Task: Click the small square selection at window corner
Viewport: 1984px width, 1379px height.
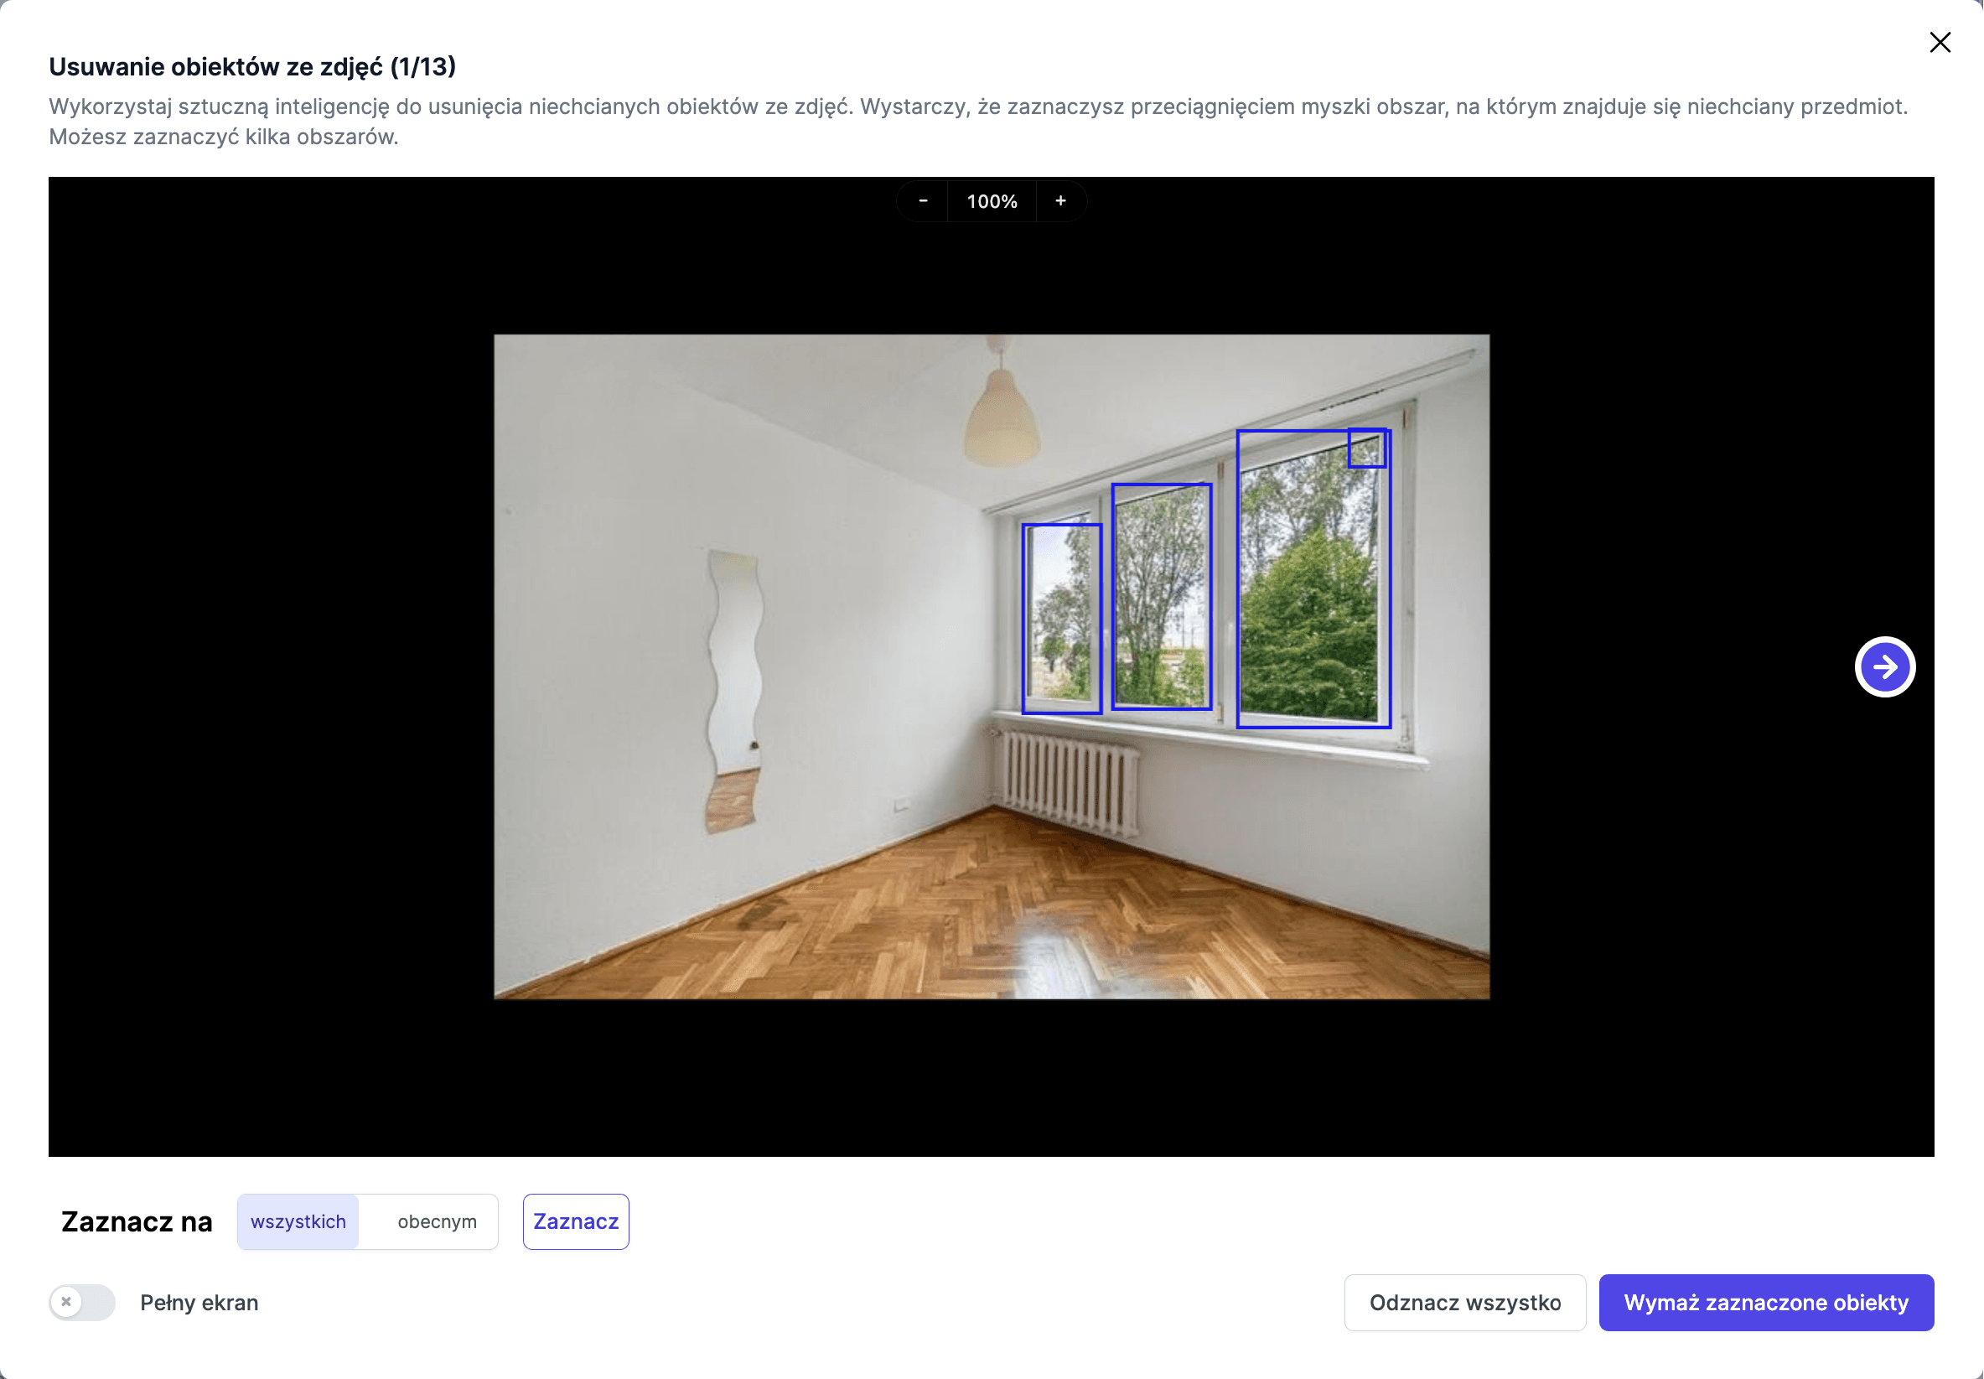Action: coord(1366,448)
